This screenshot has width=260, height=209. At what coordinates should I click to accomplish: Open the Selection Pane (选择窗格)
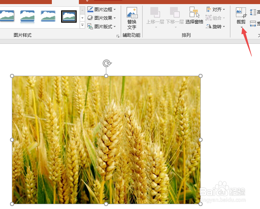tap(194, 16)
